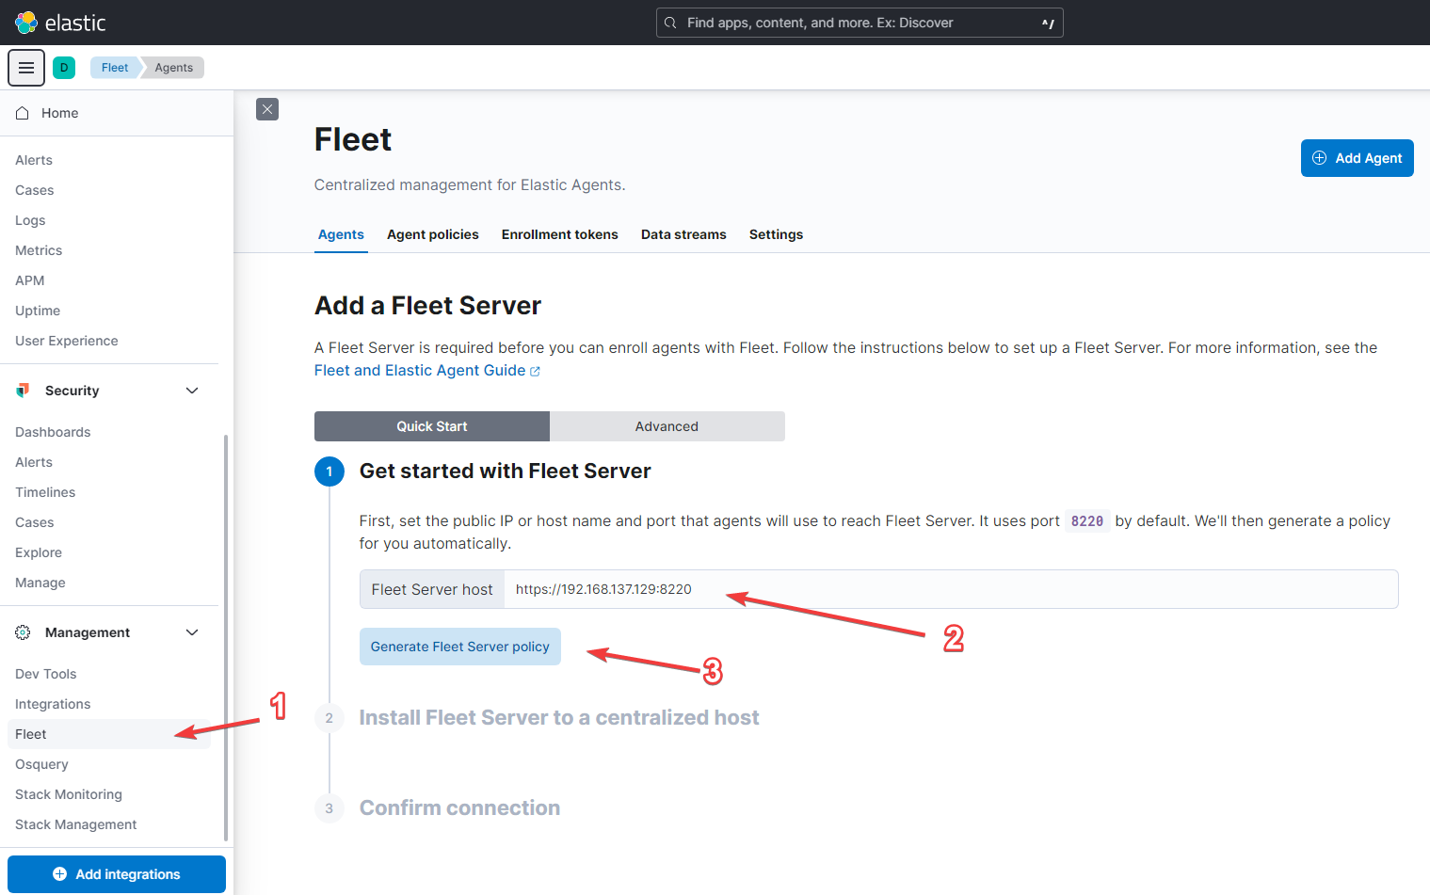
Task: Collapse the Security section
Action: [191, 390]
